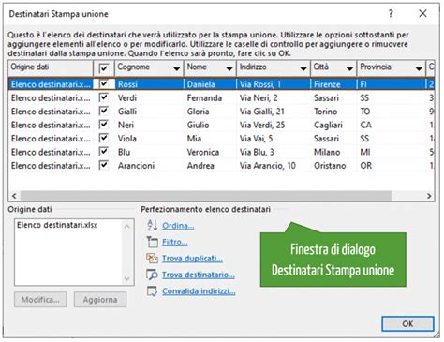Select the Arancioni cell

click(149, 166)
